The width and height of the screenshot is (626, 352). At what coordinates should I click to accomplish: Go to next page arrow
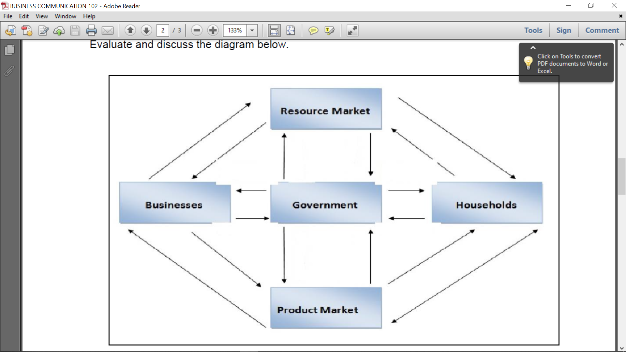(146, 31)
